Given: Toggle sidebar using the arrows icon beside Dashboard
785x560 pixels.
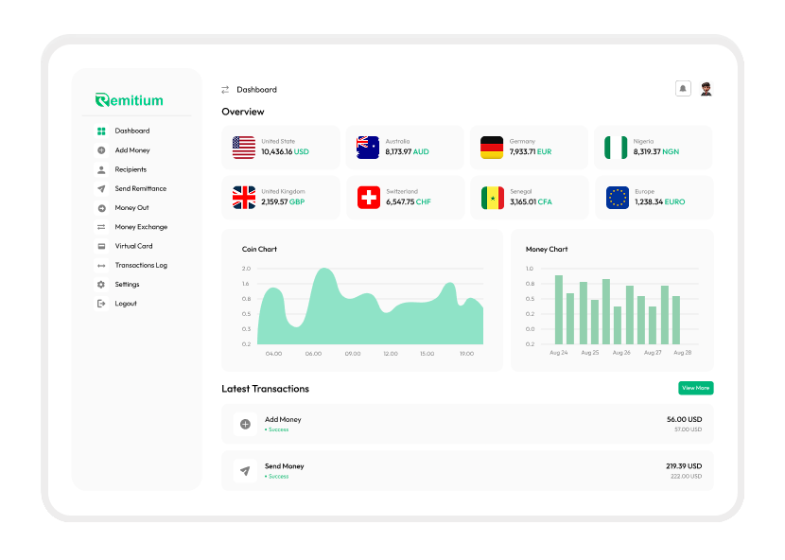Looking at the screenshot, I should 225,90.
